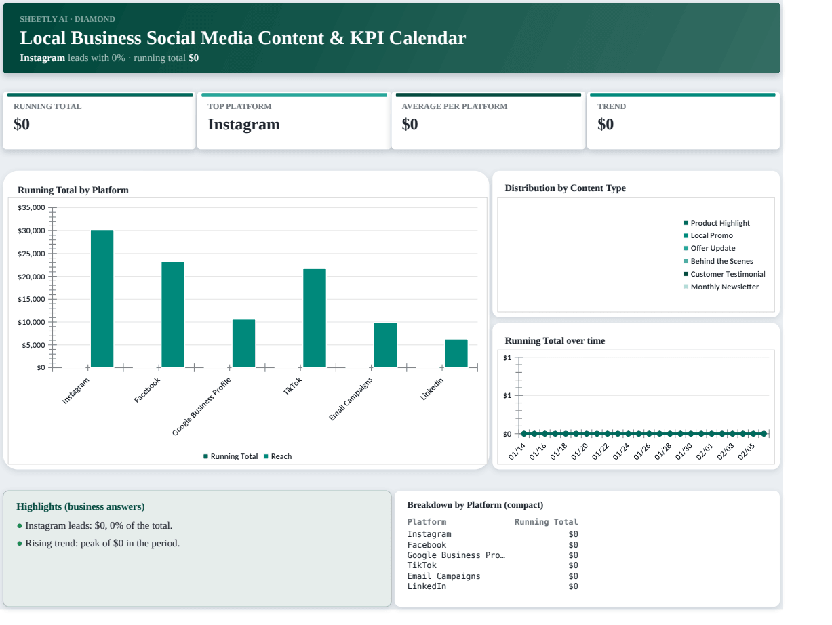The width and height of the screenshot is (832, 625).
Task: Click the 01/14 date label on the timeline
Action: pyautogui.click(x=517, y=451)
